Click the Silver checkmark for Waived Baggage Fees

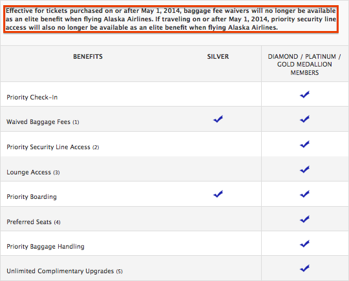(x=218, y=119)
